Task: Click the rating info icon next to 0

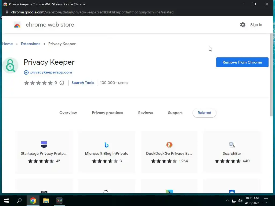Action: coord(62,83)
